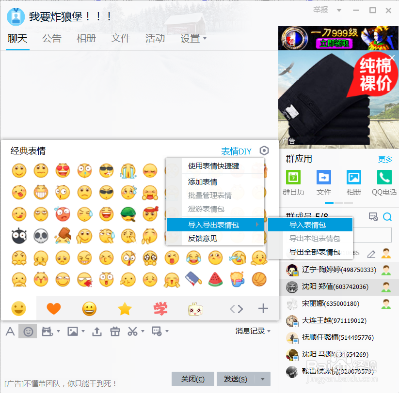Insert the kitchen knife emoji
The width and height of the screenshot is (399, 393).
(x=193, y=279)
